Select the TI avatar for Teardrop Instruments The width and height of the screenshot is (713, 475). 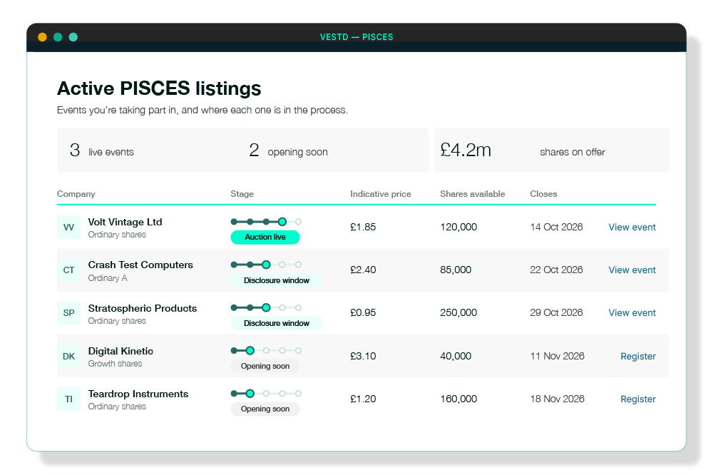point(68,399)
